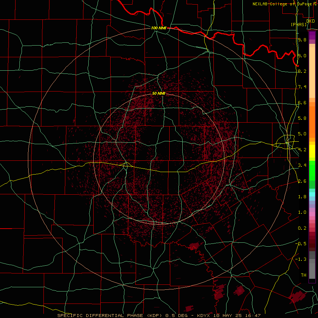This screenshot has height=318, width=318.
Task: Click the purple band atop the color scale
Action: coord(312,35)
